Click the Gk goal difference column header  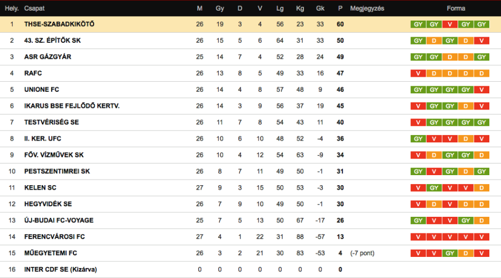[x=320, y=8]
